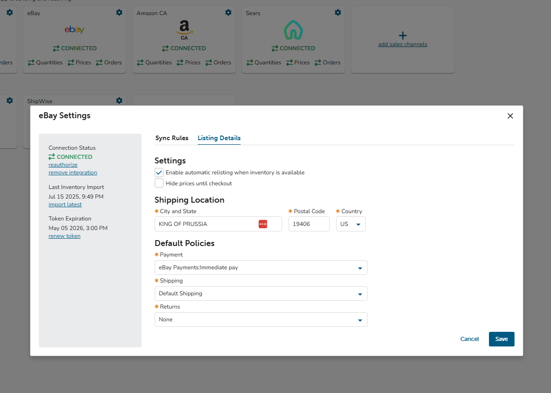This screenshot has height=393, width=551.
Task: Click the green Sears house logo
Action: click(294, 31)
